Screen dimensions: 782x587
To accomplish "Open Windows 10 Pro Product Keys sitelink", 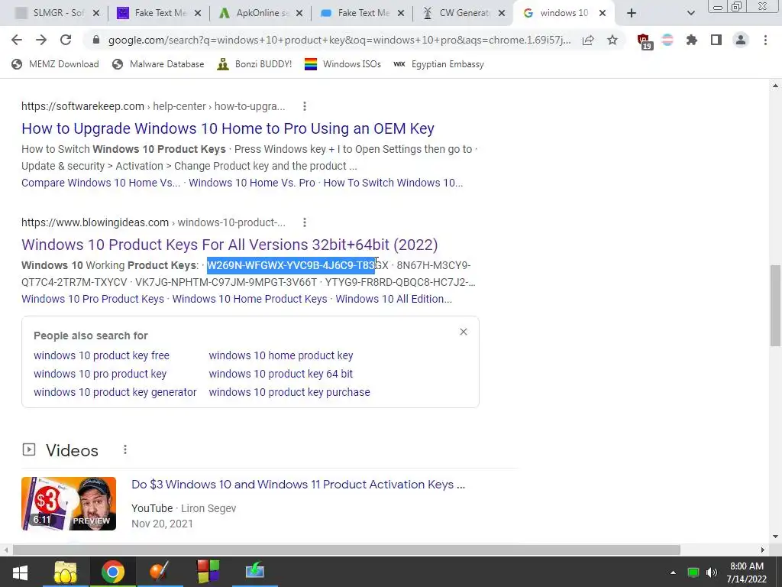I will point(92,299).
